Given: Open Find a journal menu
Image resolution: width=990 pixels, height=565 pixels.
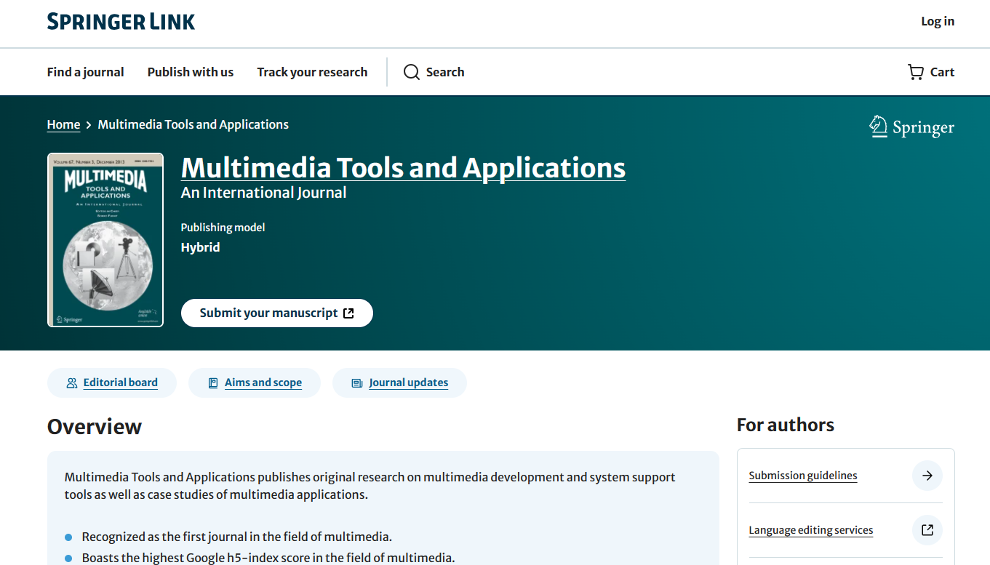Looking at the screenshot, I should pos(86,72).
